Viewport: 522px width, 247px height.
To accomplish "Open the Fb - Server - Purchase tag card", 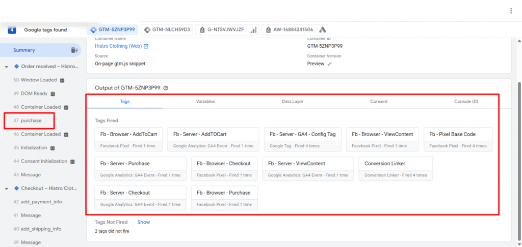I will (x=139, y=169).
